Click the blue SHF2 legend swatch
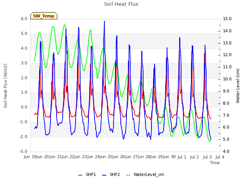 point(104,175)
